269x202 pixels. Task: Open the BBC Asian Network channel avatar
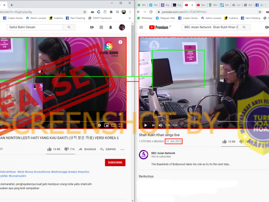point(144,155)
